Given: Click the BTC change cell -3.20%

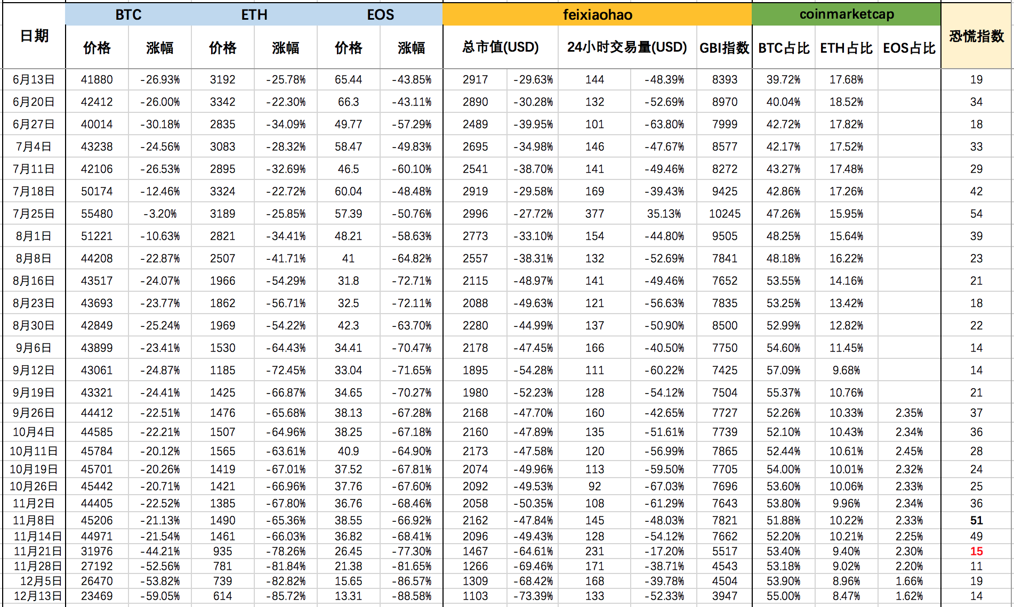Looking at the screenshot, I should pyautogui.click(x=160, y=214).
